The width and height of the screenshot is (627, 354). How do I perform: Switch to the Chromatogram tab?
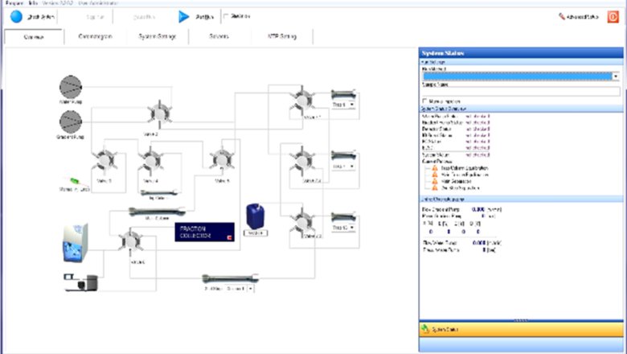point(95,36)
